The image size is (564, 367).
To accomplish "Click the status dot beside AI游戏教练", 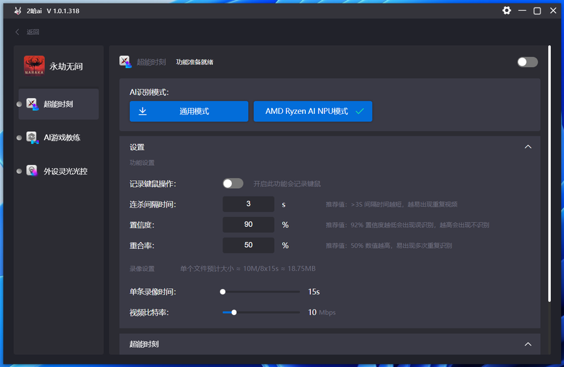I will (x=19, y=138).
